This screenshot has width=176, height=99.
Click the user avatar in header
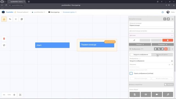click(168, 12)
